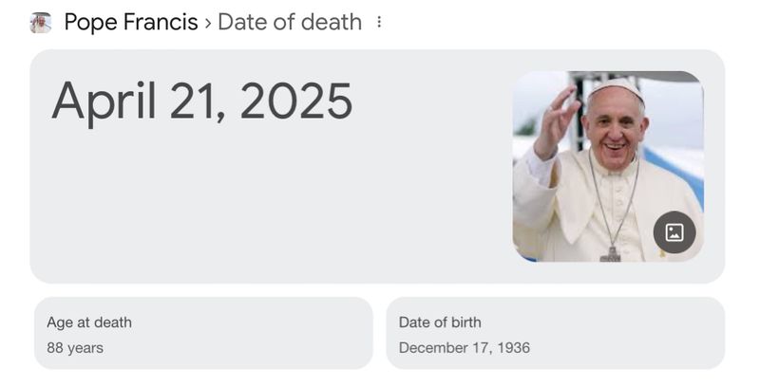Click the "Date of death" breadcrumb text

pyautogui.click(x=289, y=22)
